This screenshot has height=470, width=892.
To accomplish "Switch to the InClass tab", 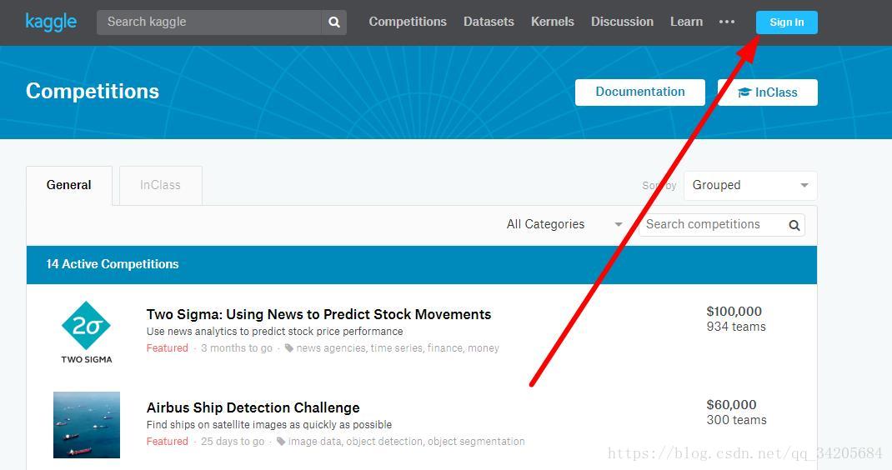I will tap(160, 186).
